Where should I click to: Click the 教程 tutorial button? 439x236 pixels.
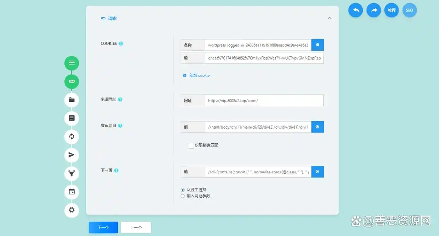[391, 10]
